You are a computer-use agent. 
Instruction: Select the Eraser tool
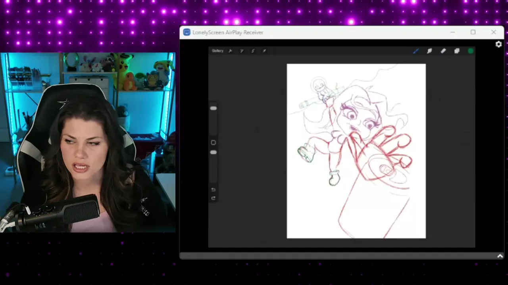click(x=443, y=51)
